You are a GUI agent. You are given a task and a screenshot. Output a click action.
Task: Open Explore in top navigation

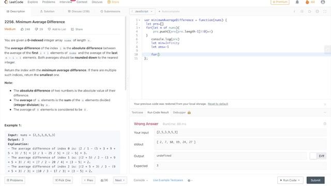[x=33, y=2]
